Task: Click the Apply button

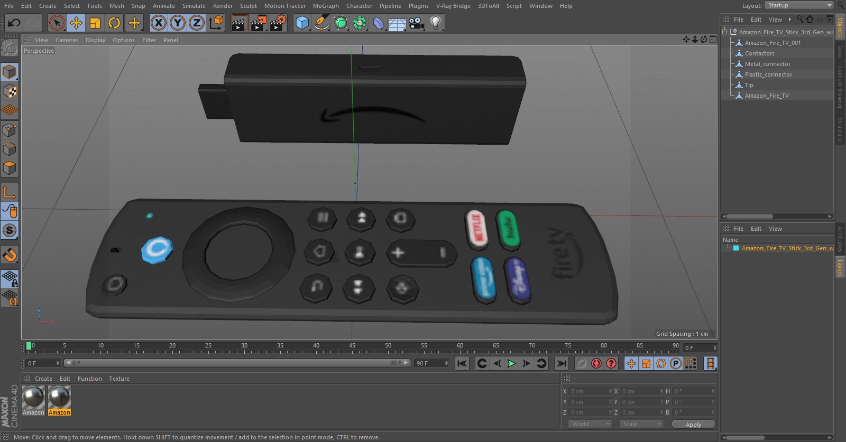Action: tap(693, 425)
